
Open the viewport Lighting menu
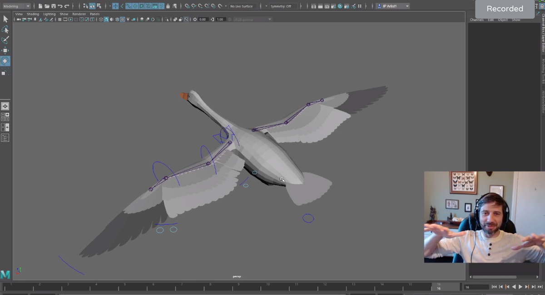click(49, 14)
